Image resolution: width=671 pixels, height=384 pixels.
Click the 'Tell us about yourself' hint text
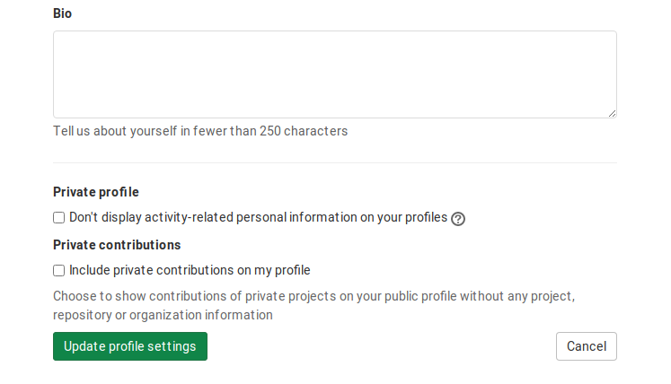[x=200, y=131]
